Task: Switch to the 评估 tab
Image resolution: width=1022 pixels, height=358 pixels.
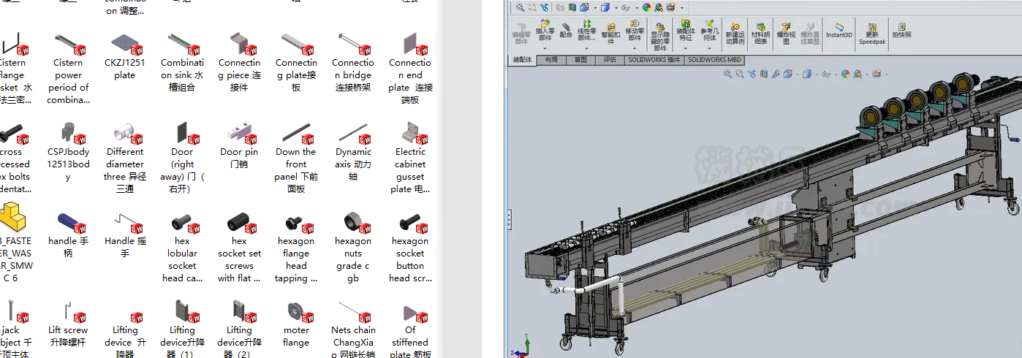Action: (610, 60)
